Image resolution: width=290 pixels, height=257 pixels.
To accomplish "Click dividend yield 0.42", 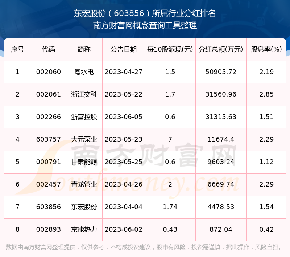I will [266, 229].
